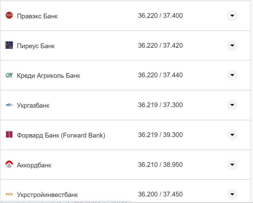253x203 pixels.
Task: Click the Пиреус Банк logo icon
Action: 9,45
